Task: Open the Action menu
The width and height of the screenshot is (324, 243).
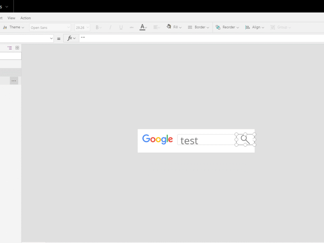Action: pos(26,18)
